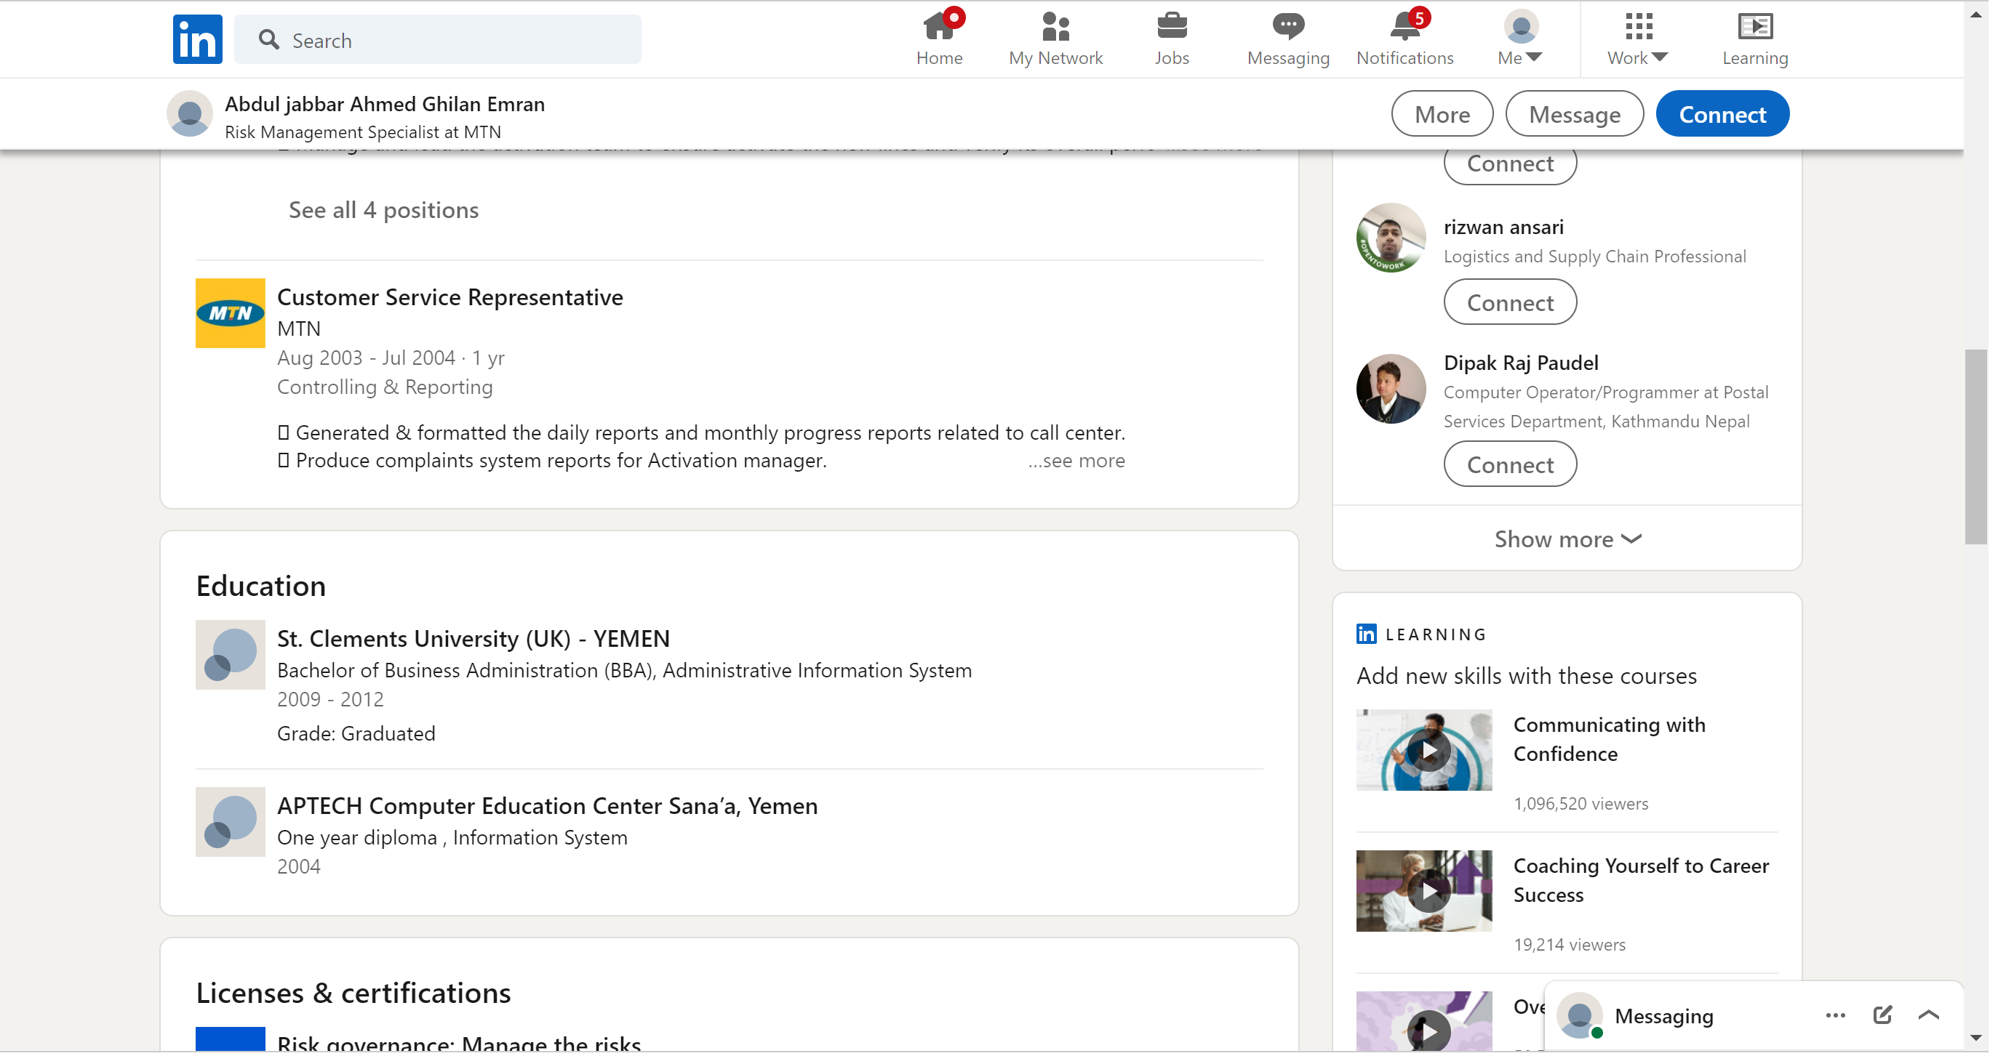Viewport: 1990px width, 1056px height.
Task: Connect with rizwan ansari
Action: coord(1509,302)
